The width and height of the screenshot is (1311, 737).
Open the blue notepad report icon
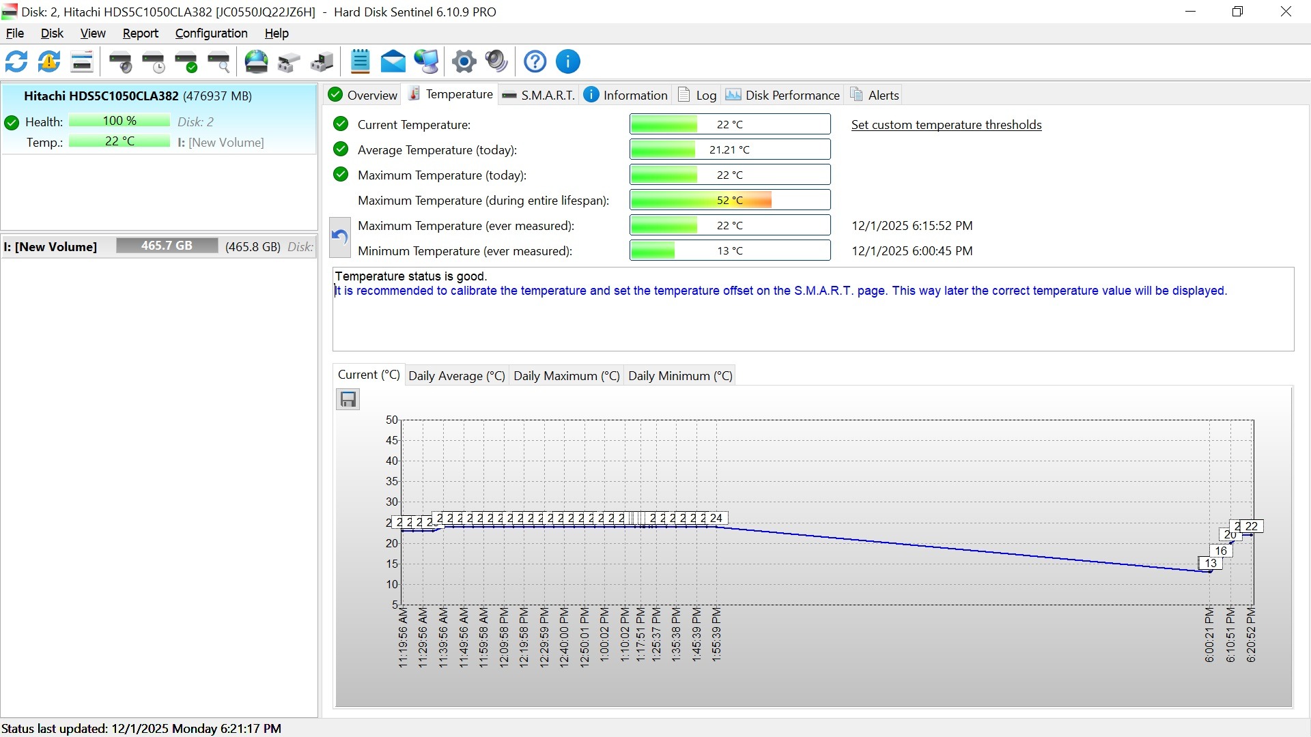coord(360,61)
